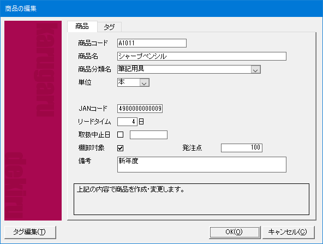Image resolution: width=323 pixels, height=244 pixels.
Task: Click the 発注点 quantity field
Action: [242, 148]
